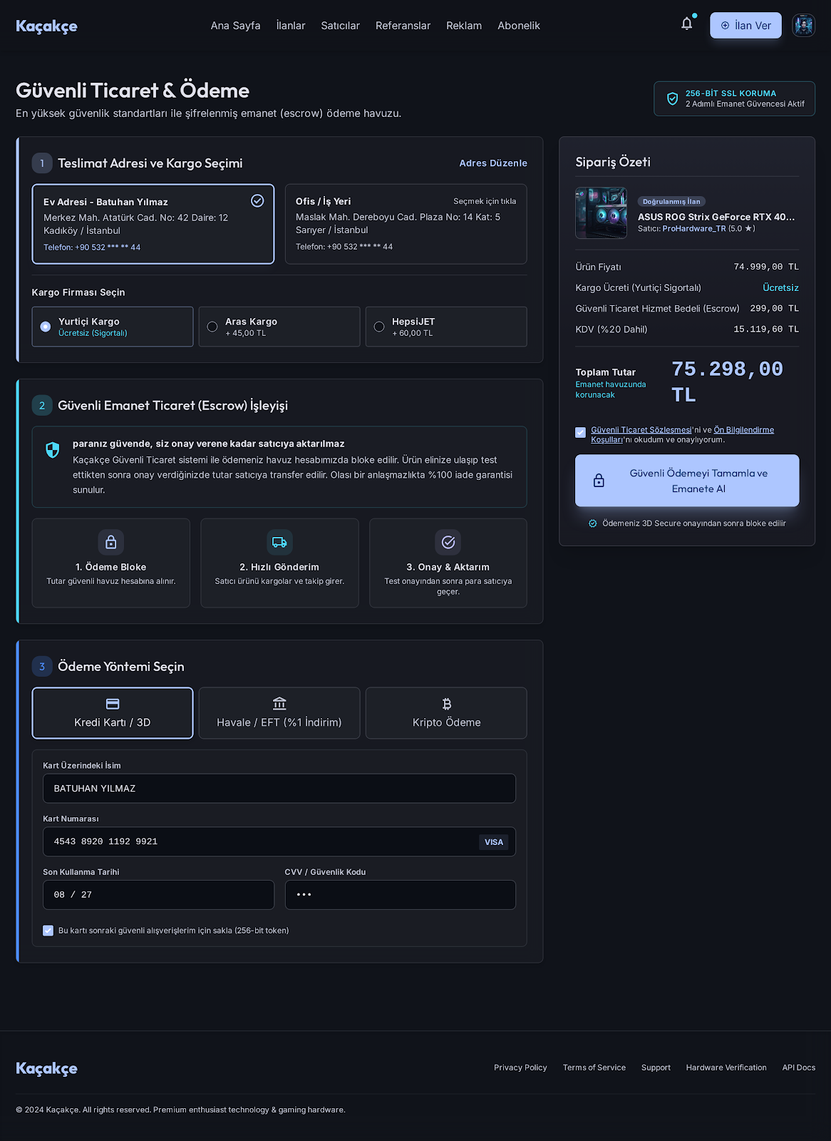The image size is (831, 1141).
Task: Open the Support footer link
Action: (x=656, y=1068)
